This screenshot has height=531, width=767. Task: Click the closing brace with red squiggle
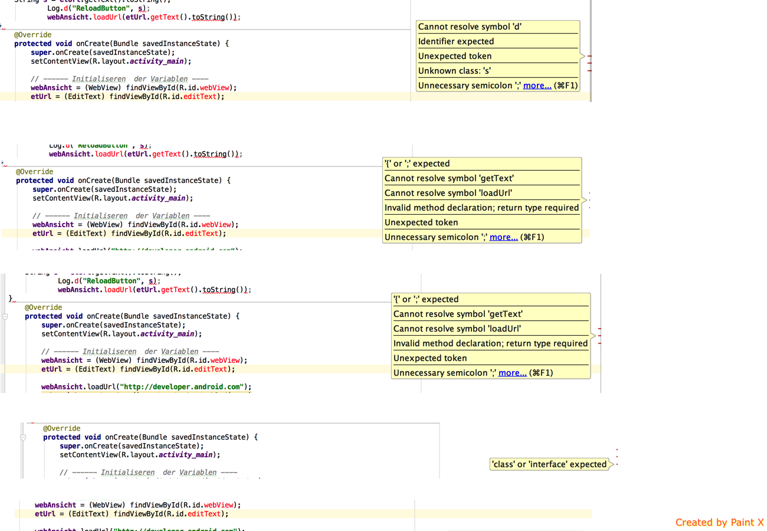(x=11, y=299)
